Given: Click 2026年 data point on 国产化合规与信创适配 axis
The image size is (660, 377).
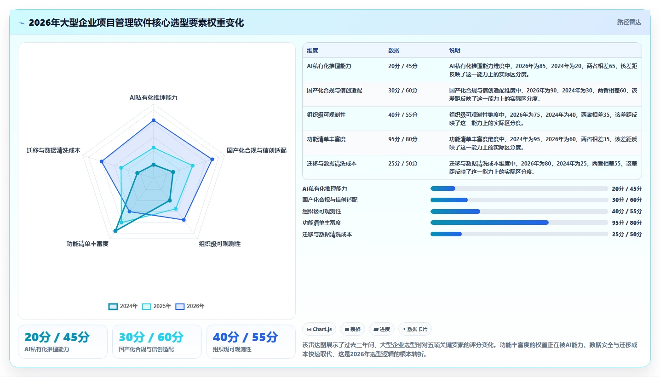Looking at the screenshot, I should pyautogui.click(x=212, y=159).
